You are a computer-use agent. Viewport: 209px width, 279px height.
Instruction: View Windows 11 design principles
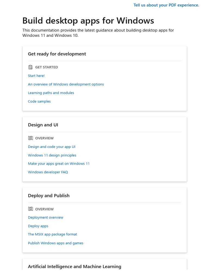52,155
